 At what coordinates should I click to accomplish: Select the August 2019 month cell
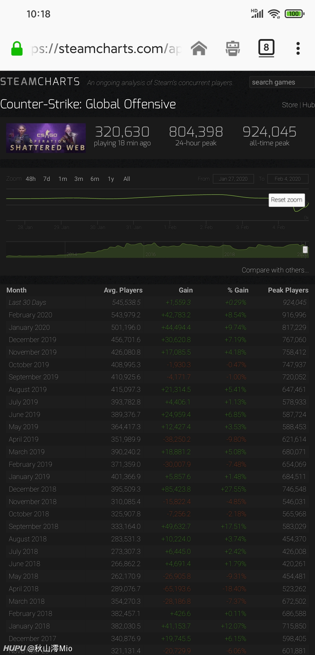[28, 390]
